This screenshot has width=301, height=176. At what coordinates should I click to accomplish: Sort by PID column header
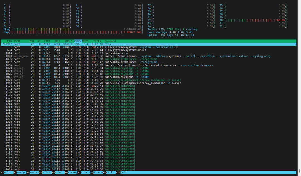point(9,41)
